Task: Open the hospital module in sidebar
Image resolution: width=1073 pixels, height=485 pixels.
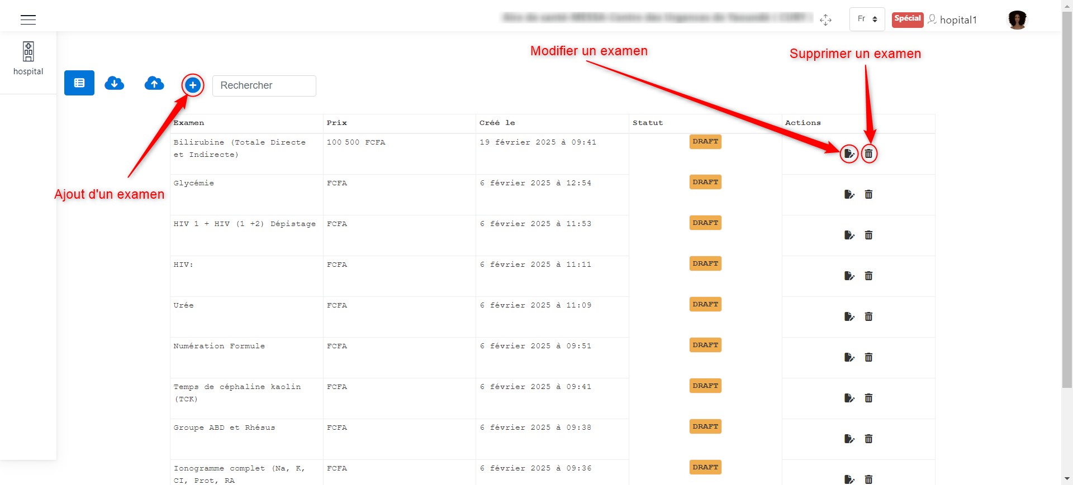Action: click(x=28, y=59)
